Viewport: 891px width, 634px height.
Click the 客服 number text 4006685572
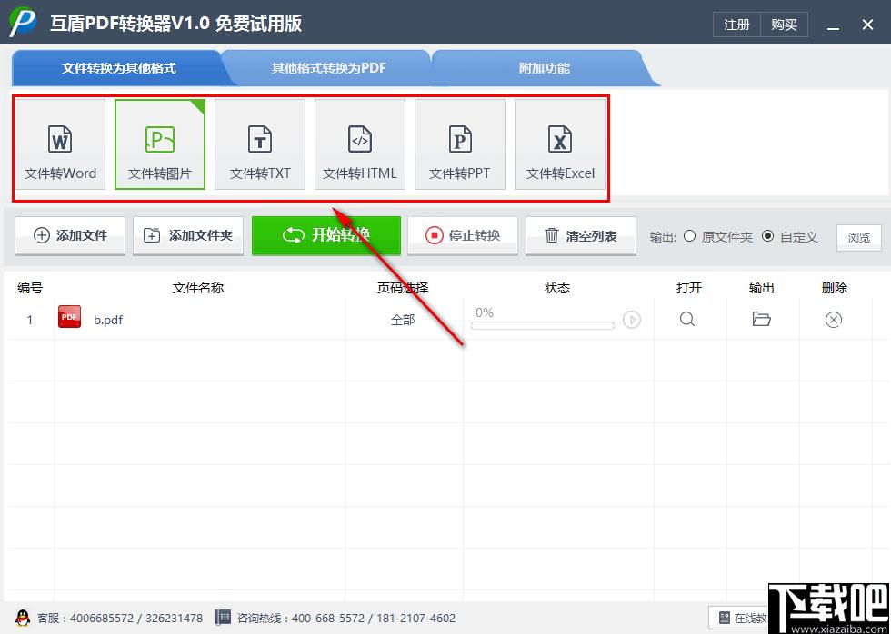coord(102,619)
